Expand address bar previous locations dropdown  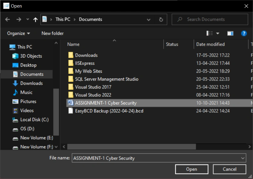[x=149, y=20]
